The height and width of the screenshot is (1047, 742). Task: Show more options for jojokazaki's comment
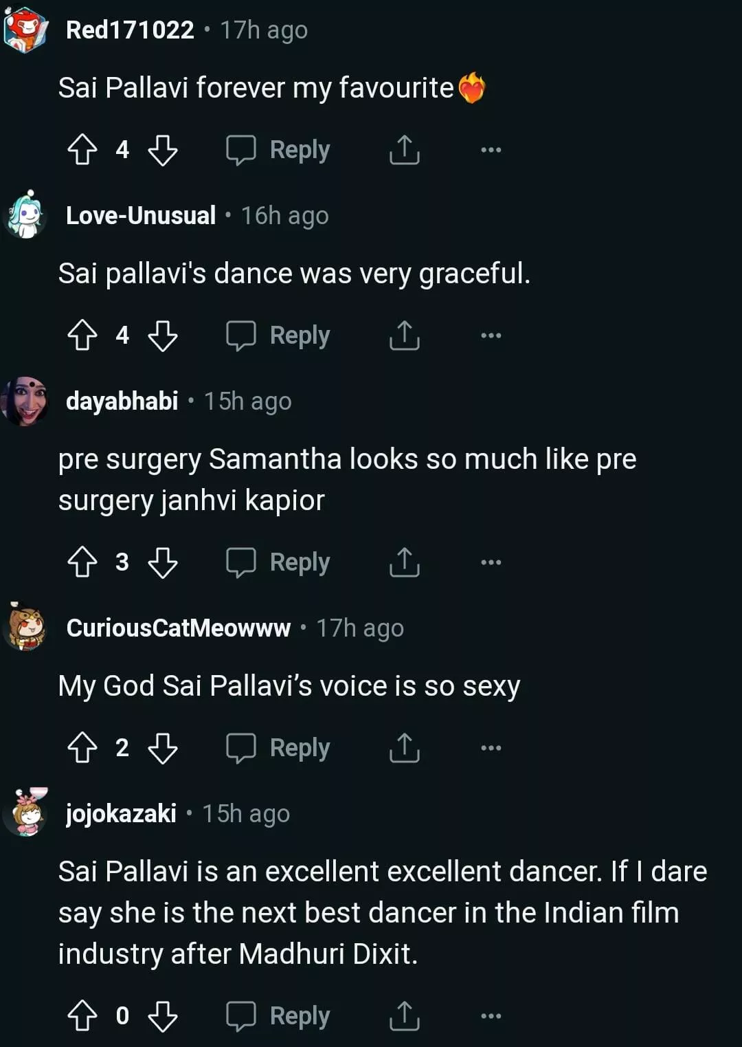pyautogui.click(x=491, y=1015)
